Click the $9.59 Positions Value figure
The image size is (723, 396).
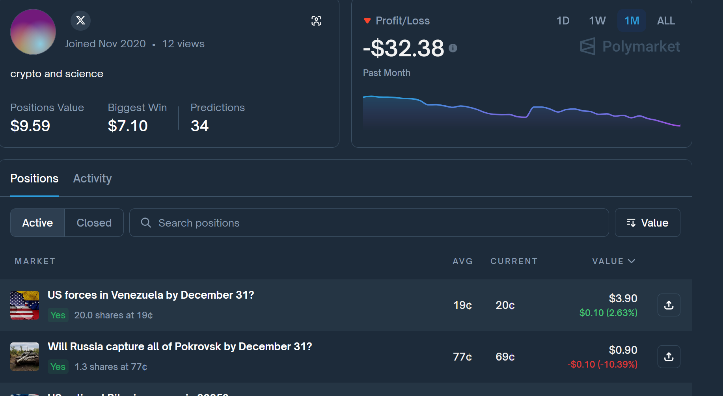[x=30, y=126]
